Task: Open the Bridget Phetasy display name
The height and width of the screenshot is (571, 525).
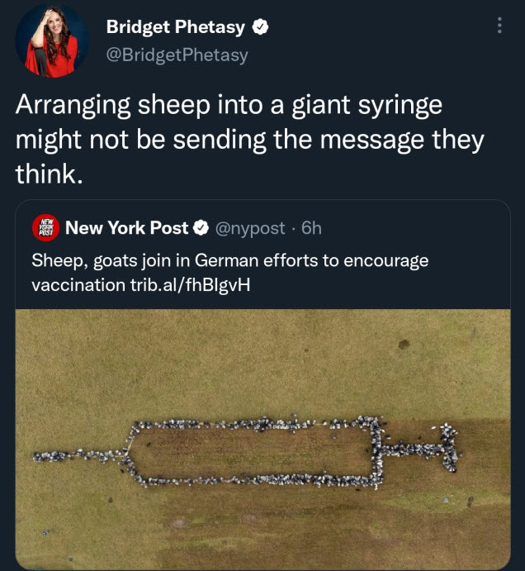Action: coord(176,27)
